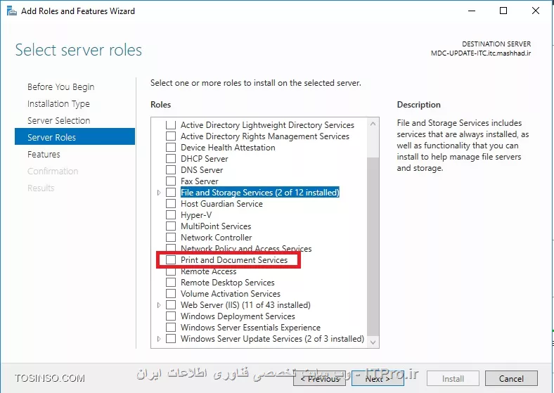Expand Windows Server Update Services node
Screen dimensions: 554x393
(159, 339)
